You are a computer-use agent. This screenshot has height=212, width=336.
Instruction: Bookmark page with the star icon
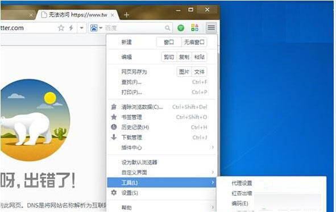coord(61,28)
